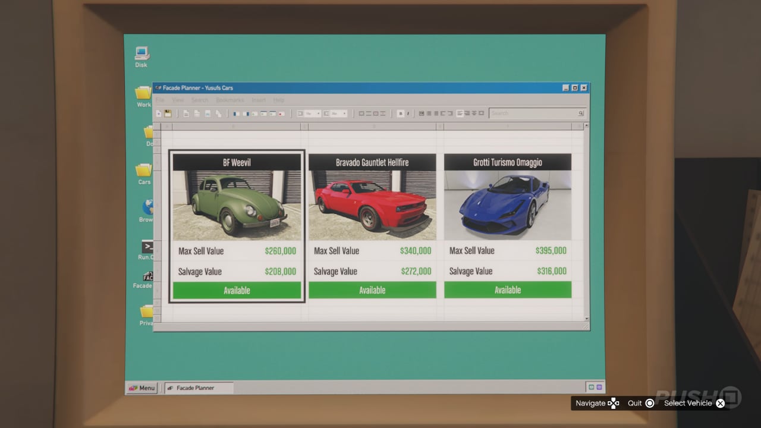This screenshot has height=428, width=761.
Task: Click the scrollbar up arrow in Facade Planner
Action: [x=587, y=126]
